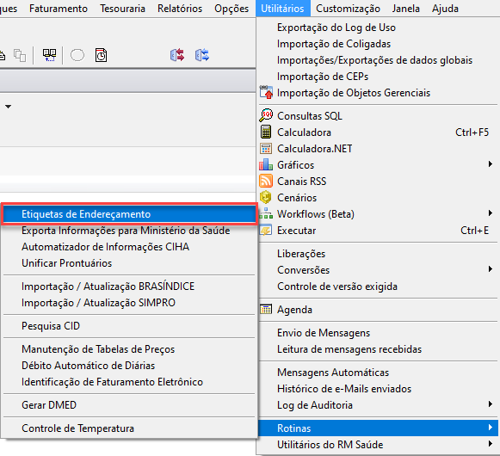
Task: Open the small dropdown arrow below the toolbar
Action: click(x=9, y=107)
